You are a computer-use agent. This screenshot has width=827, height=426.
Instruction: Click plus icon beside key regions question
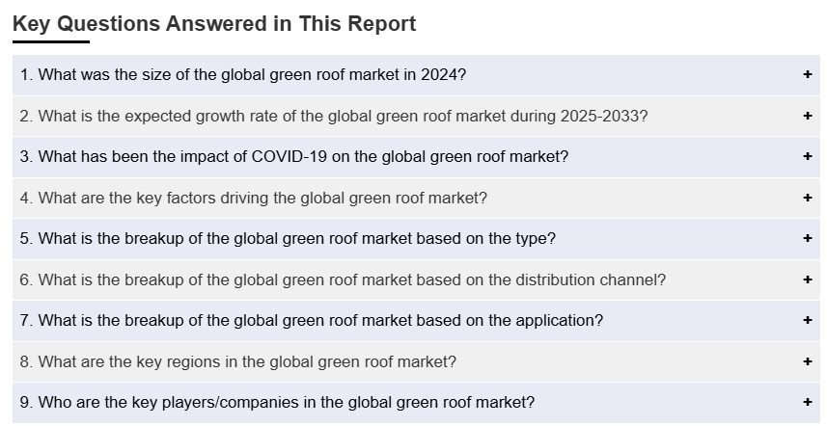pos(808,361)
